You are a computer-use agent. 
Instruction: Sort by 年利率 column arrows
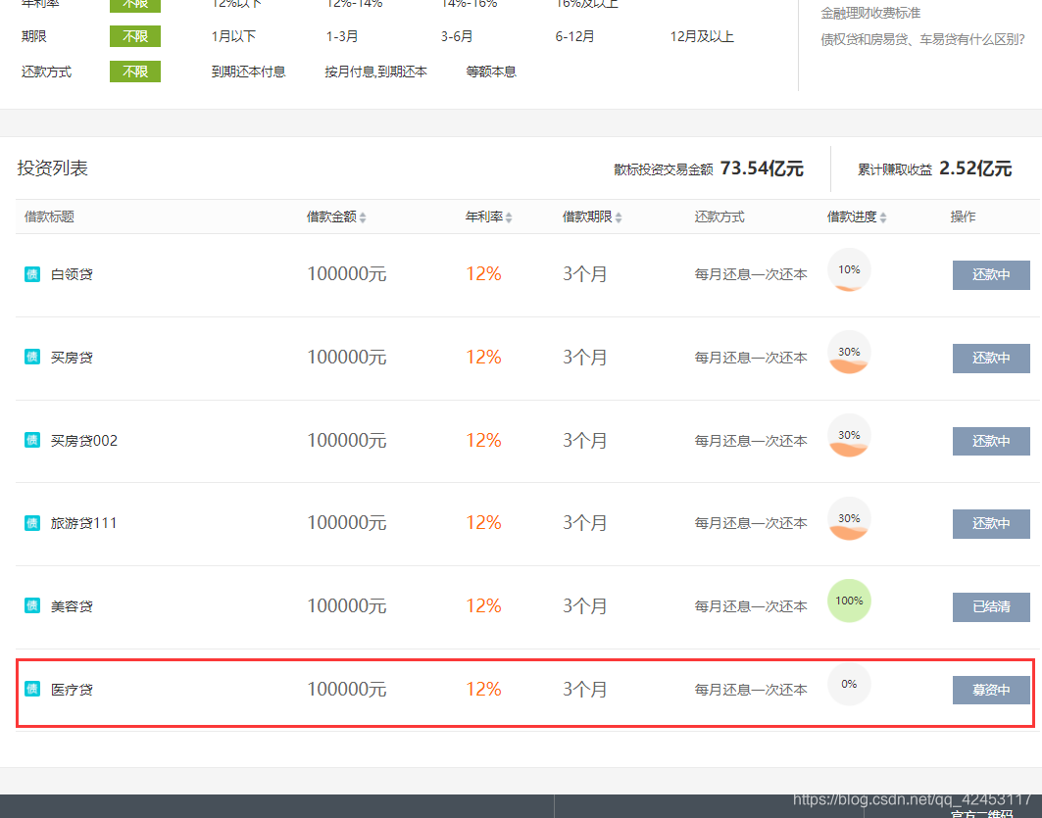point(509,217)
